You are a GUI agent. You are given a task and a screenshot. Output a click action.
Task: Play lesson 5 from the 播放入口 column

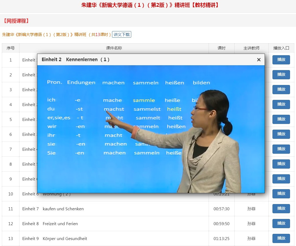click(281, 119)
